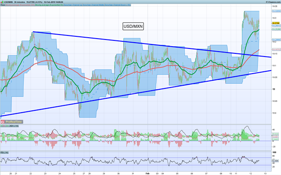Click the red moving average value tag
This screenshot has height=175, width=281.
coord(276,49)
